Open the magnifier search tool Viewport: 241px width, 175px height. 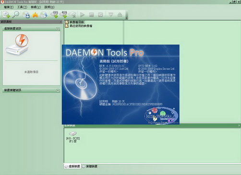point(16,14)
